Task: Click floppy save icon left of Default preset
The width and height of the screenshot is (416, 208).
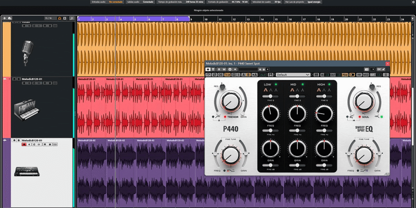Action: tap(270, 75)
